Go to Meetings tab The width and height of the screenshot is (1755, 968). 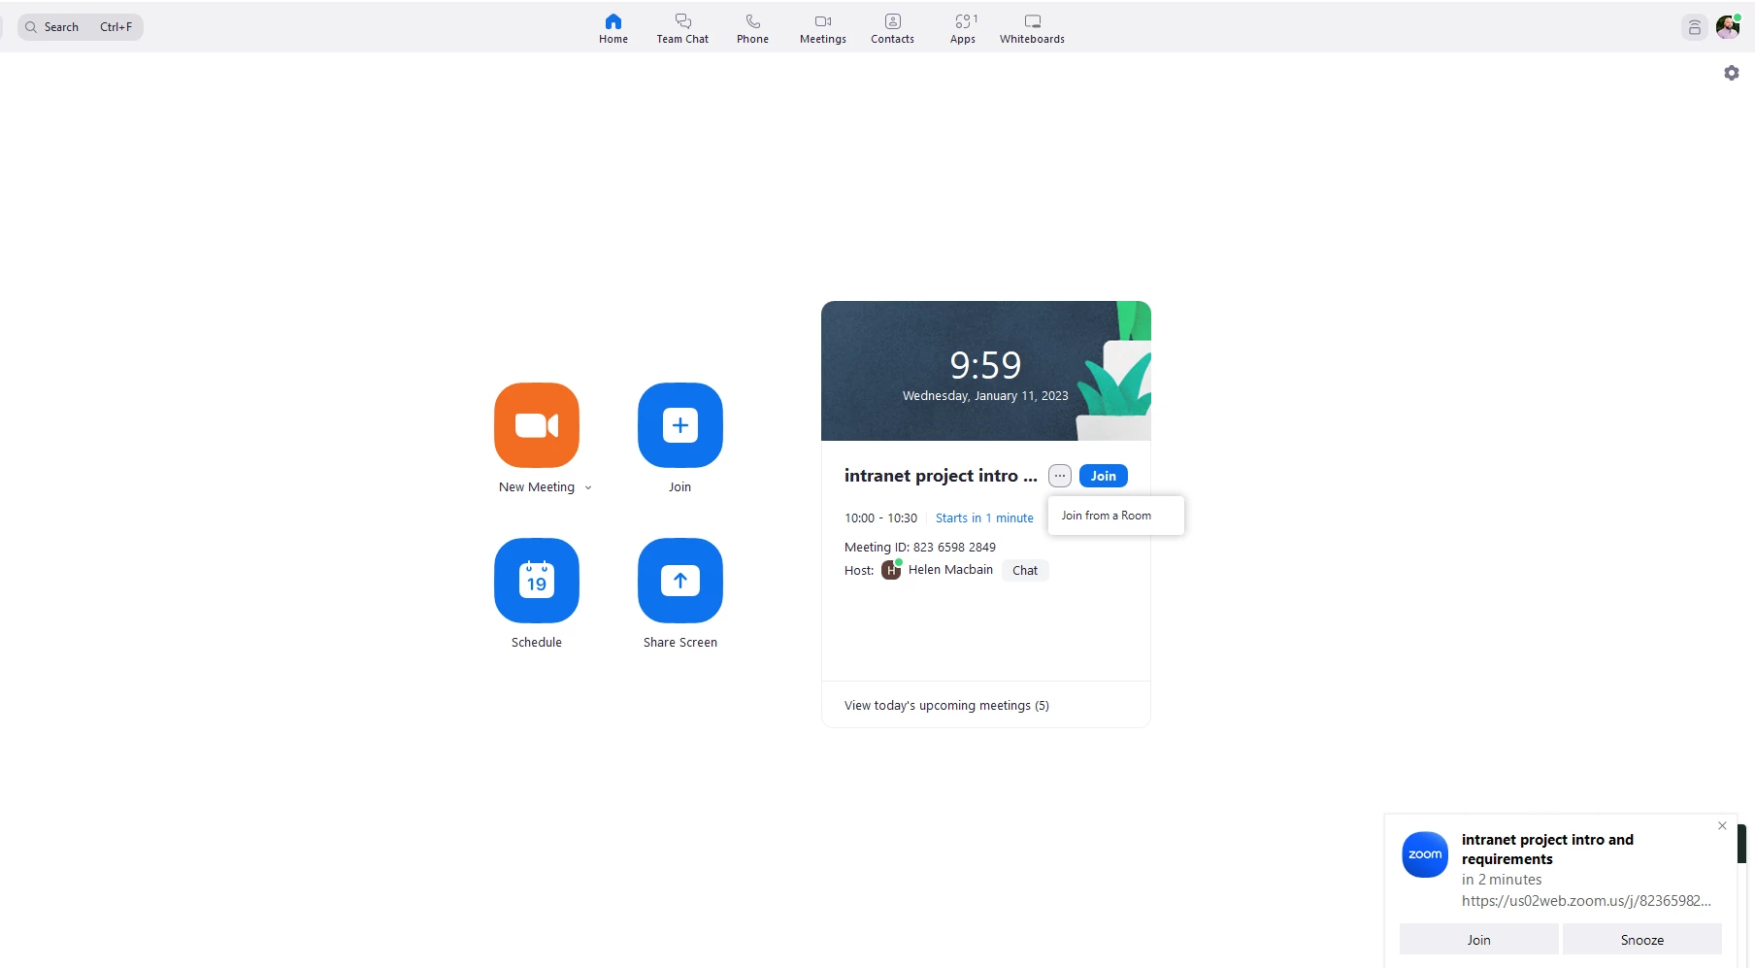click(822, 28)
